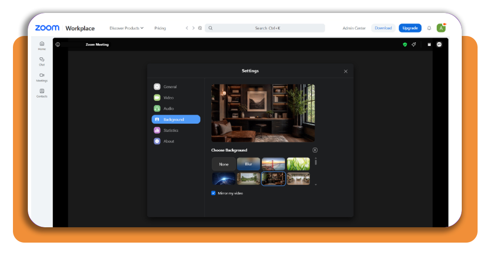Click the magnifier icon in search bar
Screen dimensions: 491x257
click(x=210, y=28)
